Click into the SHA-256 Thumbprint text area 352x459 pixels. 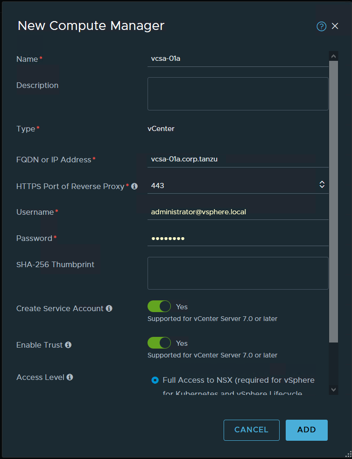[238, 273]
